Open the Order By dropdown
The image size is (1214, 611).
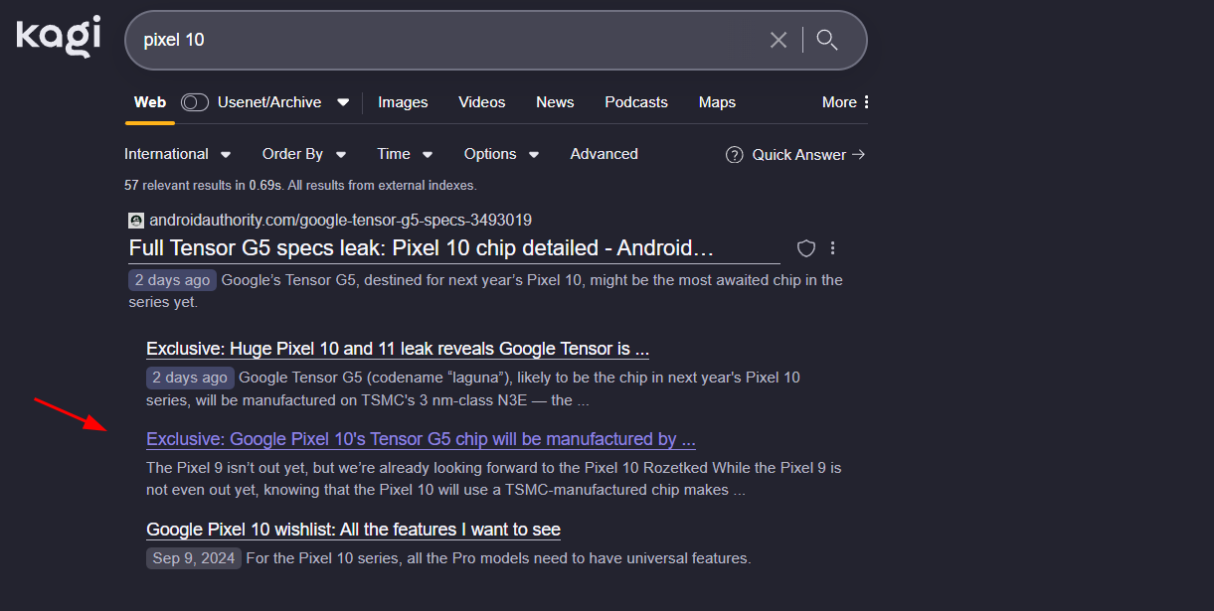point(303,154)
